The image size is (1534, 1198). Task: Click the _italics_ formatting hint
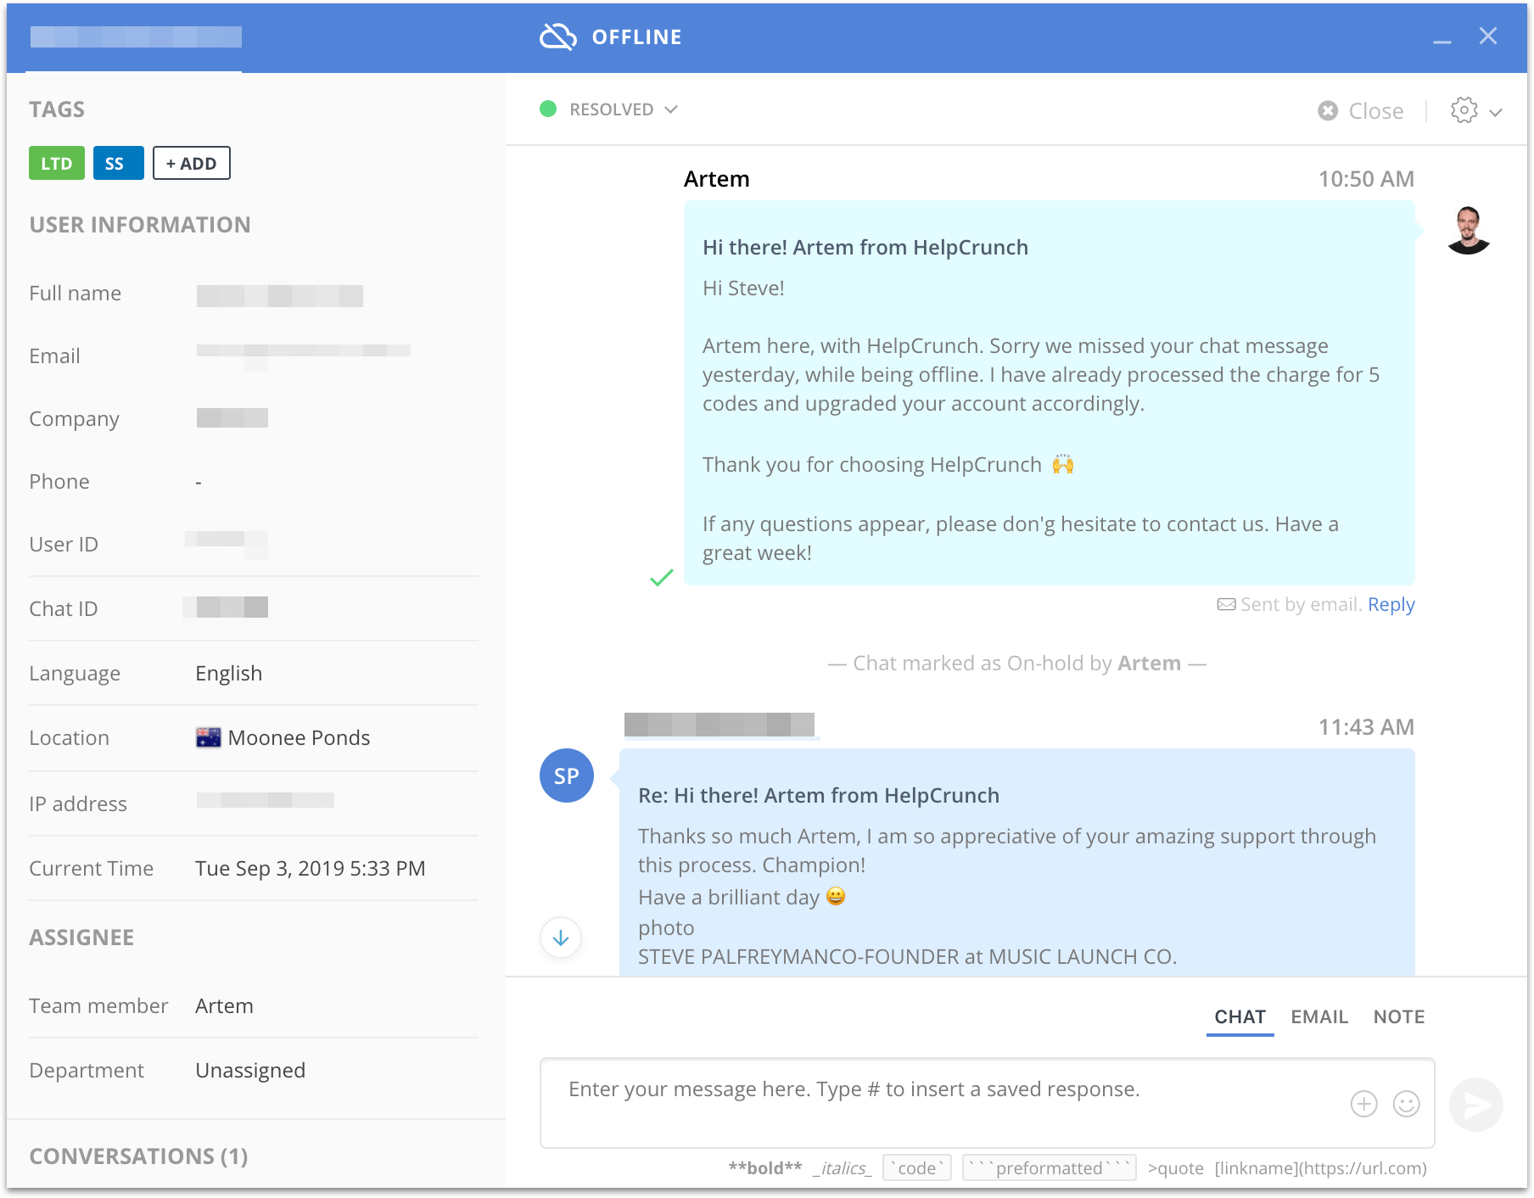pyautogui.click(x=843, y=1168)
